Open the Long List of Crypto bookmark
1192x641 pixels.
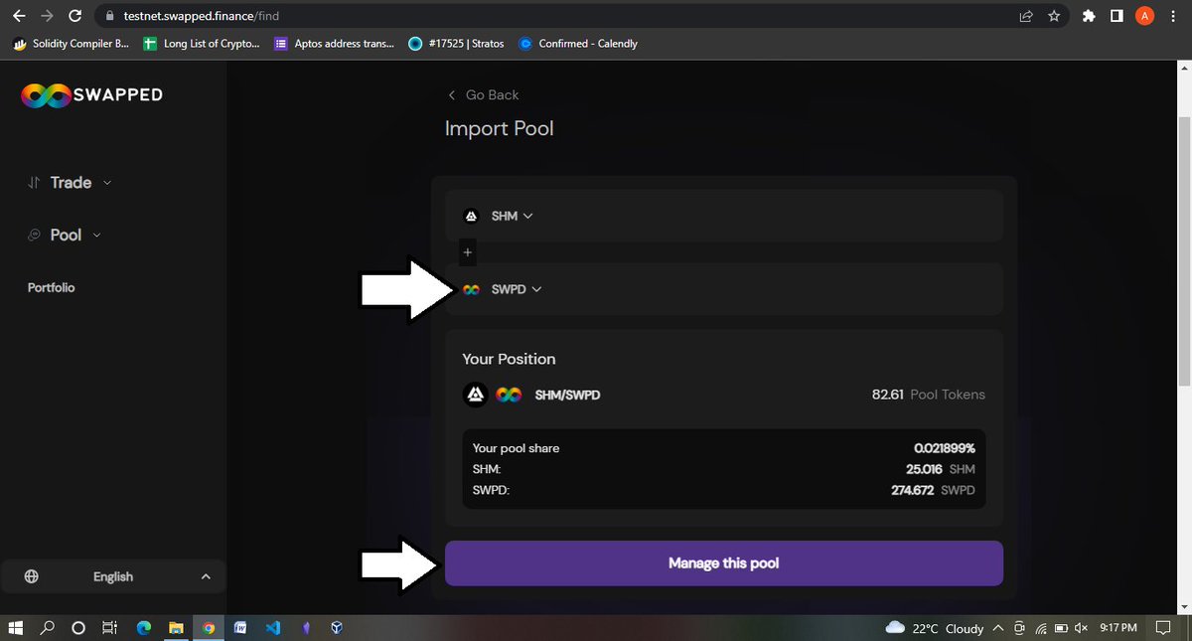(x=202, y=44)
